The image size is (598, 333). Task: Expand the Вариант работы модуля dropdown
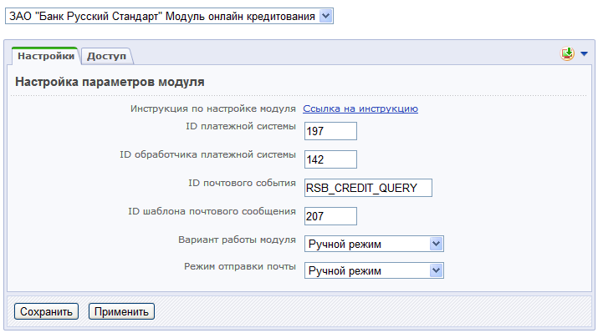374,244
